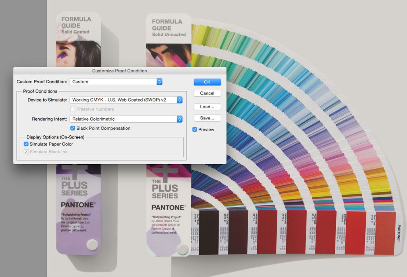Enable the Preserve Numbers checkbox
The image size is (407, 277).
(73, 109)
